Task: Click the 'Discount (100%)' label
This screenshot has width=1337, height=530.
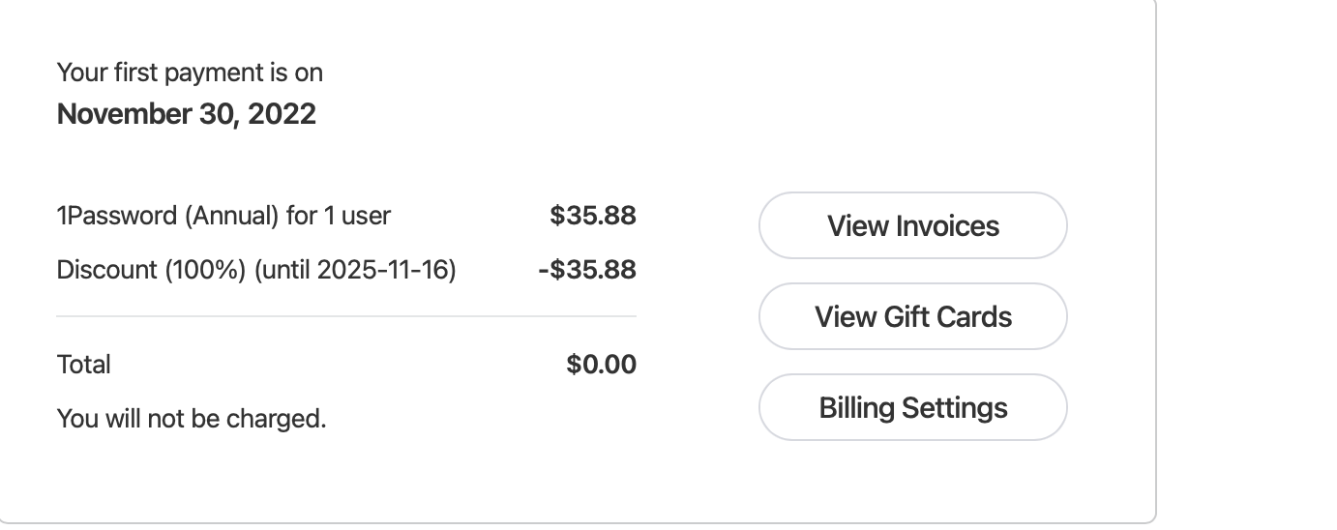Action: point(151,269)
